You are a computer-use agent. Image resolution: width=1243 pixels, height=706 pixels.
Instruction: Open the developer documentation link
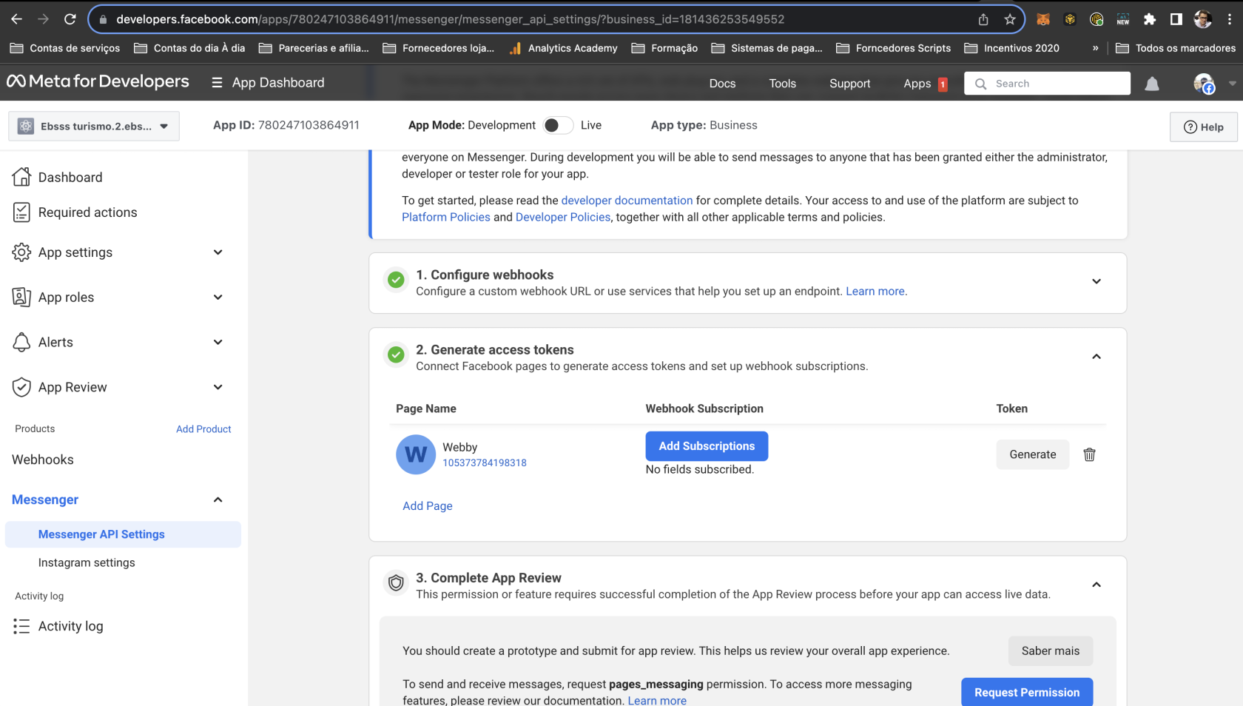pos(627,201)
